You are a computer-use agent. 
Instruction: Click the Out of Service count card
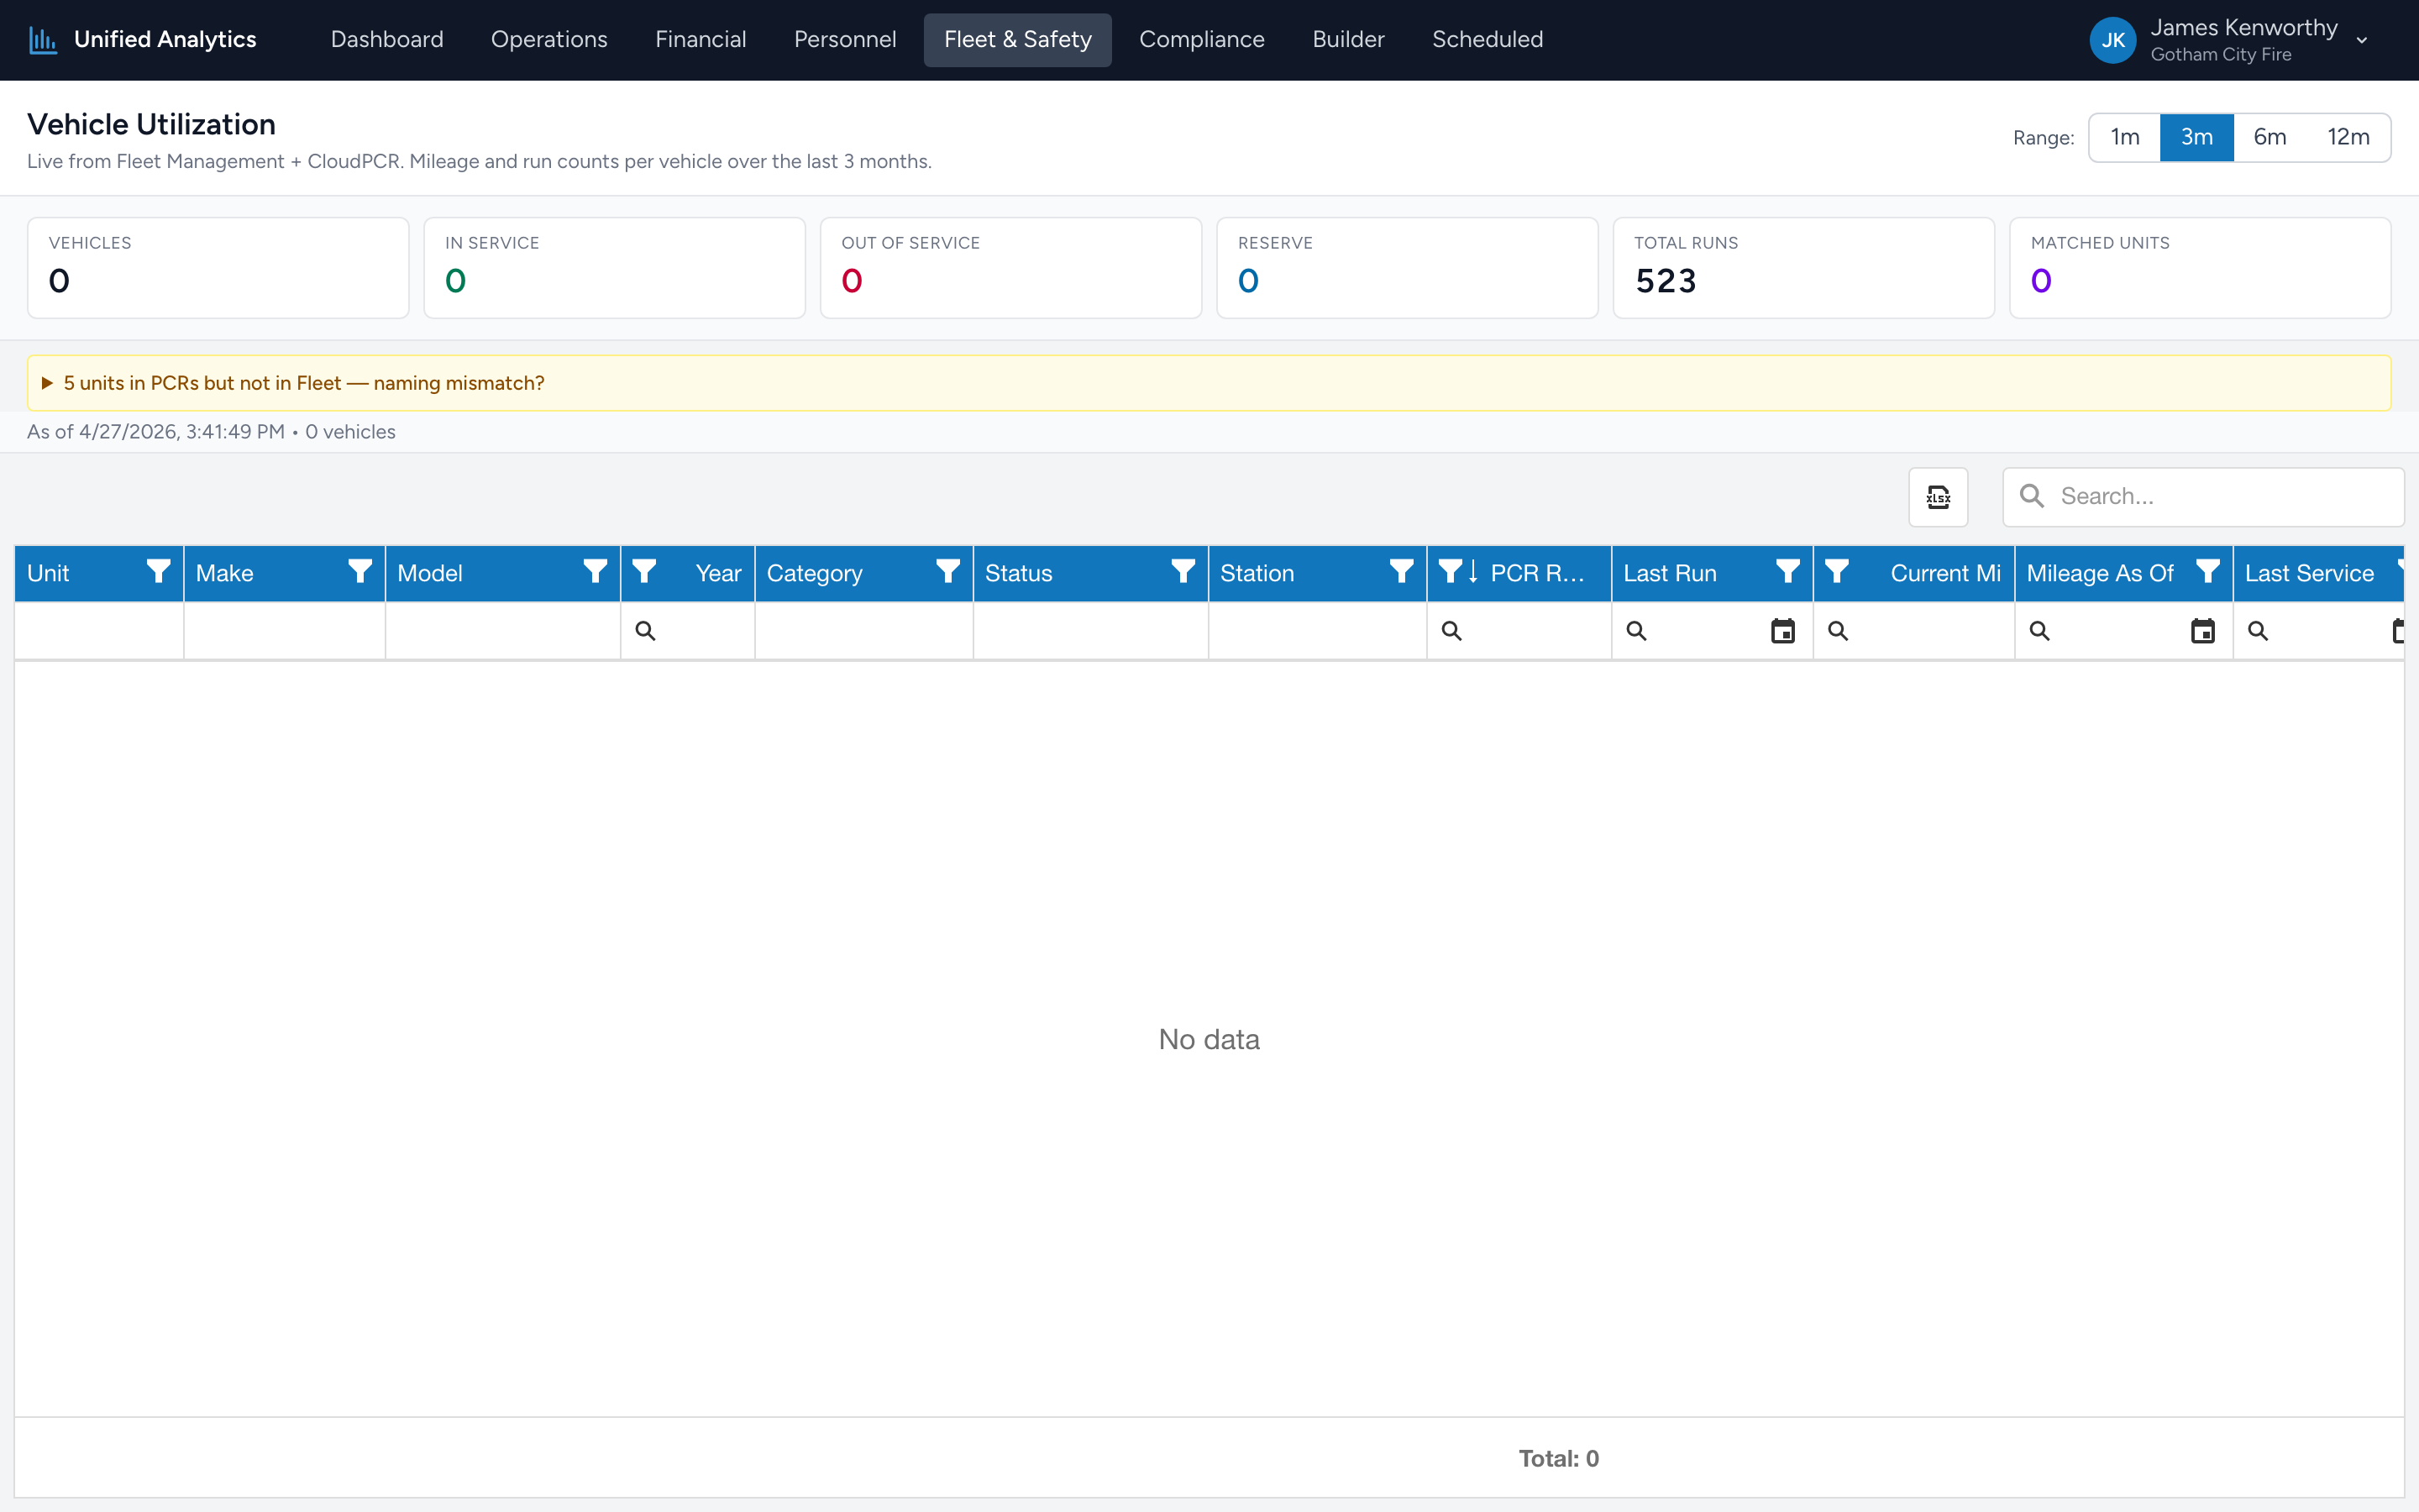click(x=1010, y=268)
